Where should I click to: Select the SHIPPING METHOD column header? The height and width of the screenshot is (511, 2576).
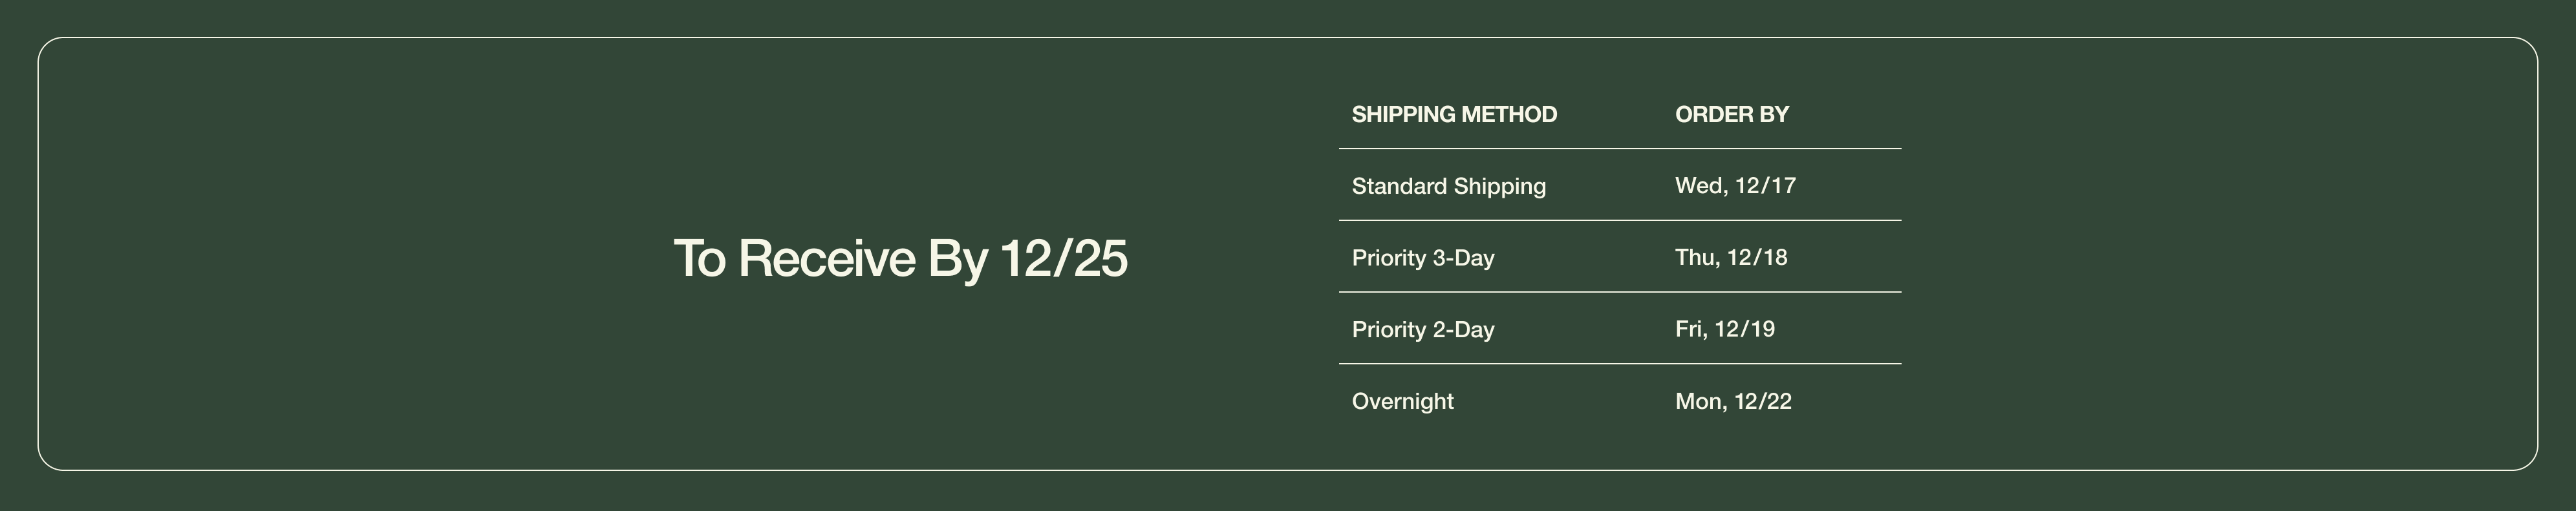(1454, 115)
